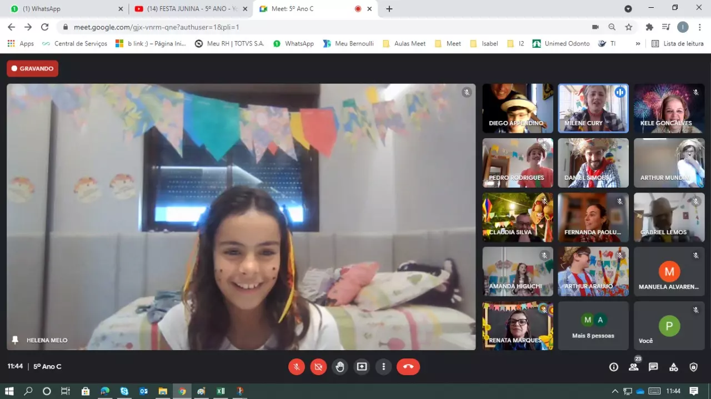This screenshot has height=399, width=711.
Task: Expand the hidden bookmarks chevron
Action: point(638,43)
